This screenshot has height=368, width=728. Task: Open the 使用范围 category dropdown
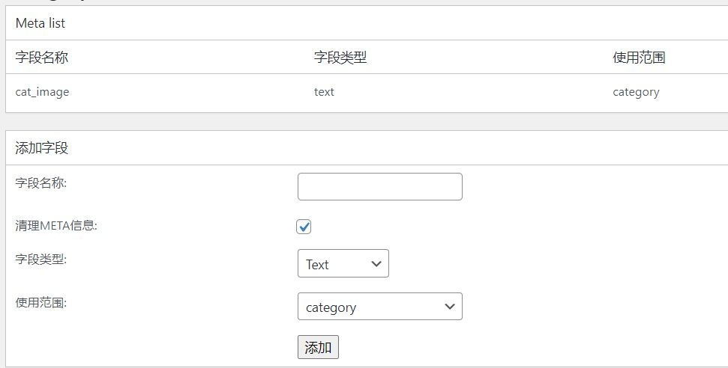(x=379, y=307)
